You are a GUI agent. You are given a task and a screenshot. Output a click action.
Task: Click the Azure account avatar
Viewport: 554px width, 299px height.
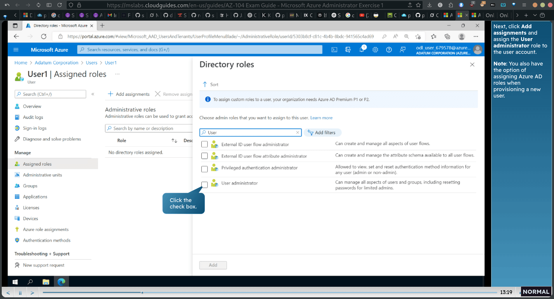tap(478, 50)
